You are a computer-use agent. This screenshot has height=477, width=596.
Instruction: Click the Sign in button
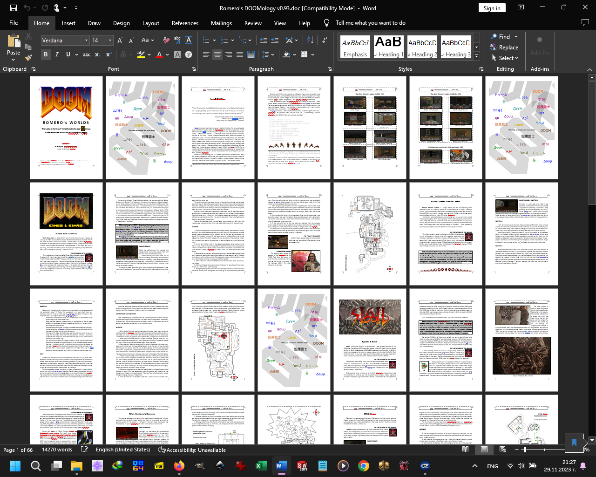point(492,8)
